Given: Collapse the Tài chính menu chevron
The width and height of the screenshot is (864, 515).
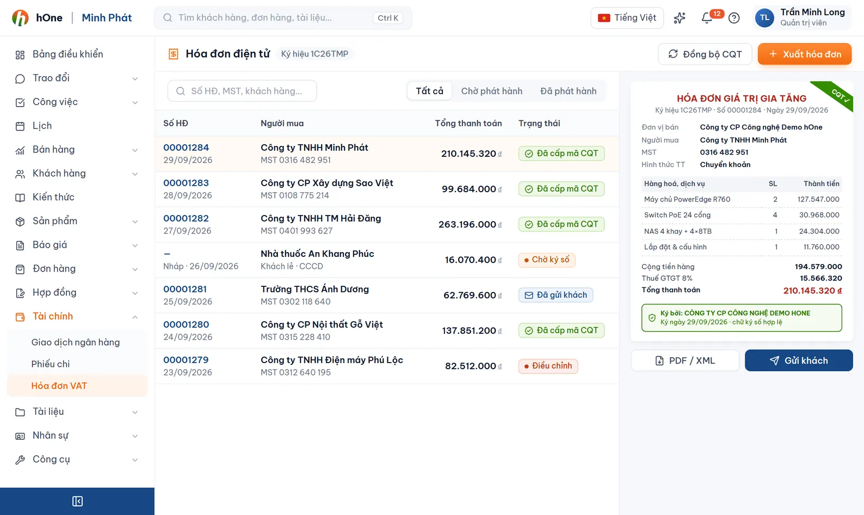Looking at the screenshot, I should coord(135,317).
